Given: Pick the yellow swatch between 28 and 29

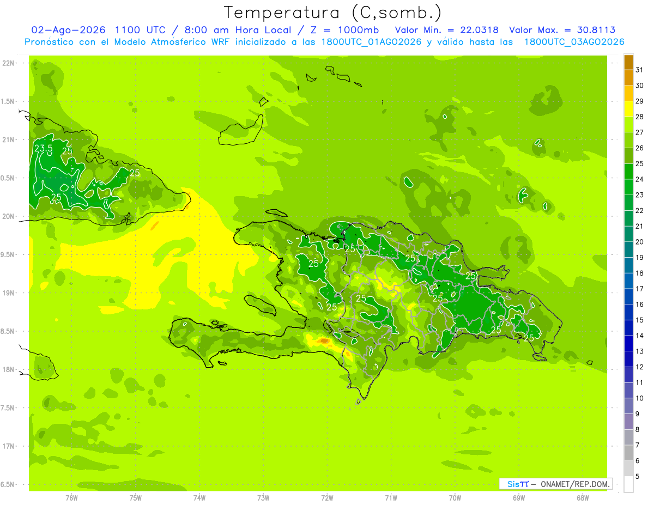Looking at the screenshot, I should 628,109.
